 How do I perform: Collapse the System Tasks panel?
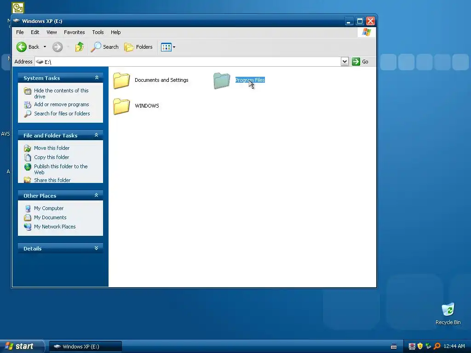click(97, 78)
